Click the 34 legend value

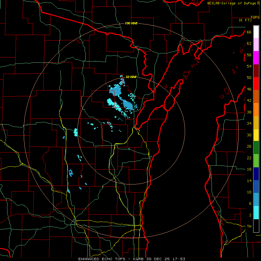[249, 124]
